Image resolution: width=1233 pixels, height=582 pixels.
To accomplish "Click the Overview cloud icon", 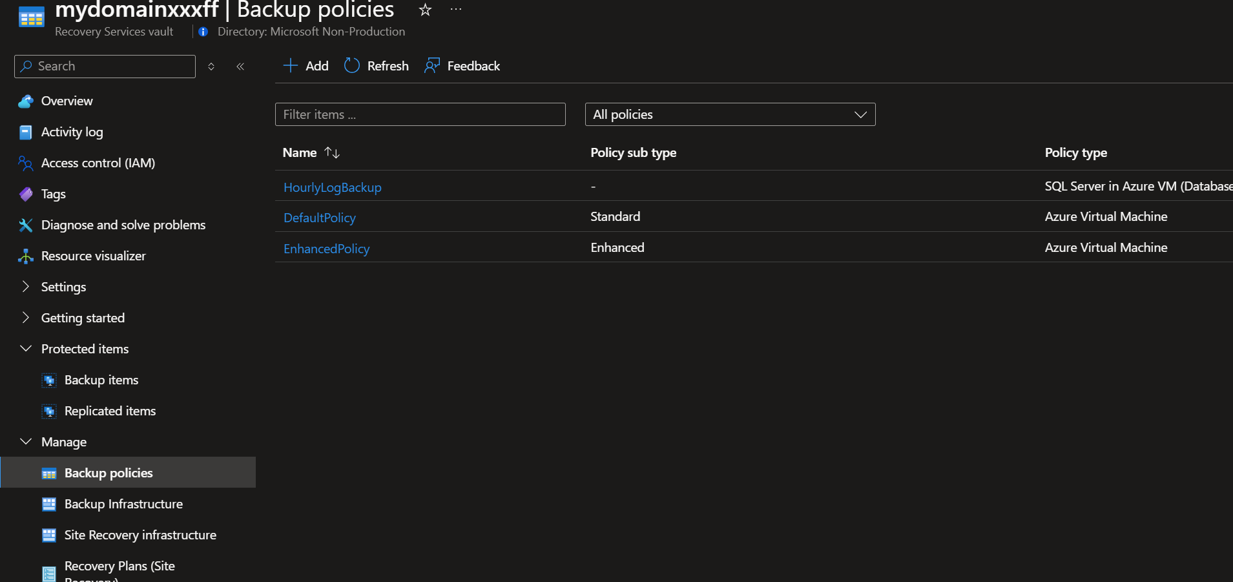I will tap(26, 101).
